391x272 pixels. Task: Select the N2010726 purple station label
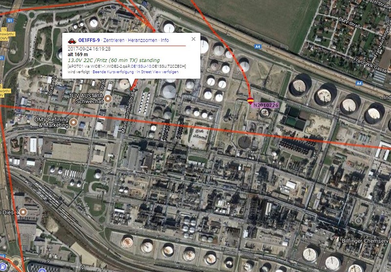(266, 105)
